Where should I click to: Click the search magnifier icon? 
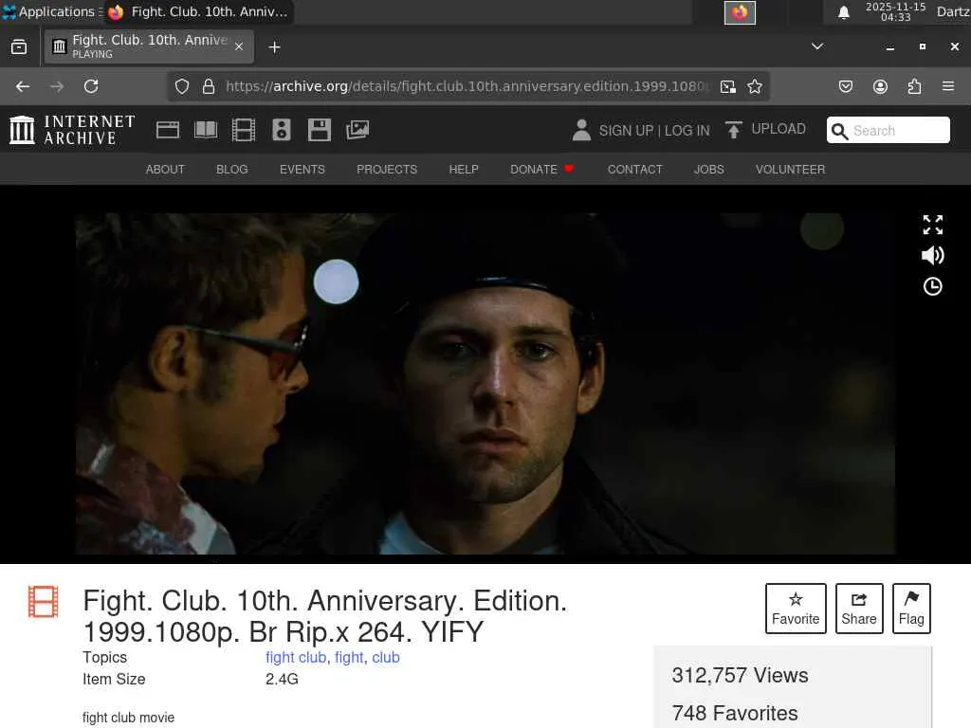coord(840,131)
